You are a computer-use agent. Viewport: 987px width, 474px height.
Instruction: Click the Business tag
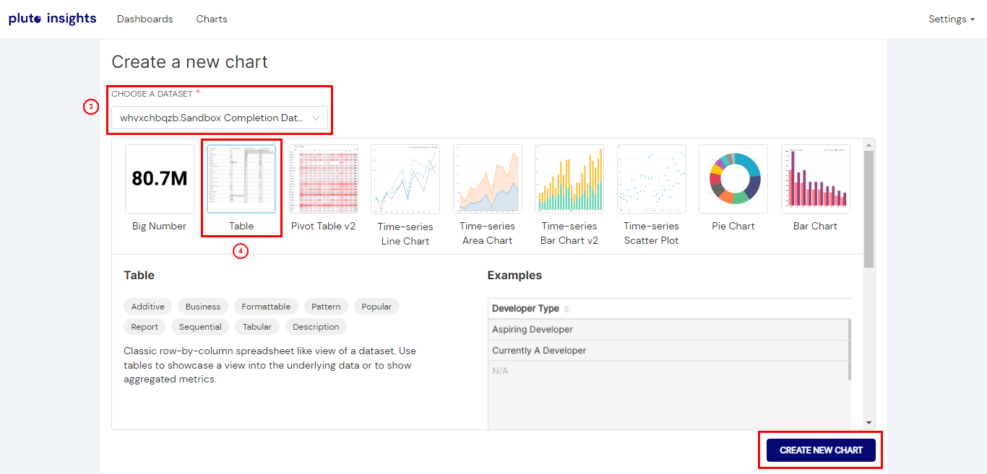coord(203,307)
